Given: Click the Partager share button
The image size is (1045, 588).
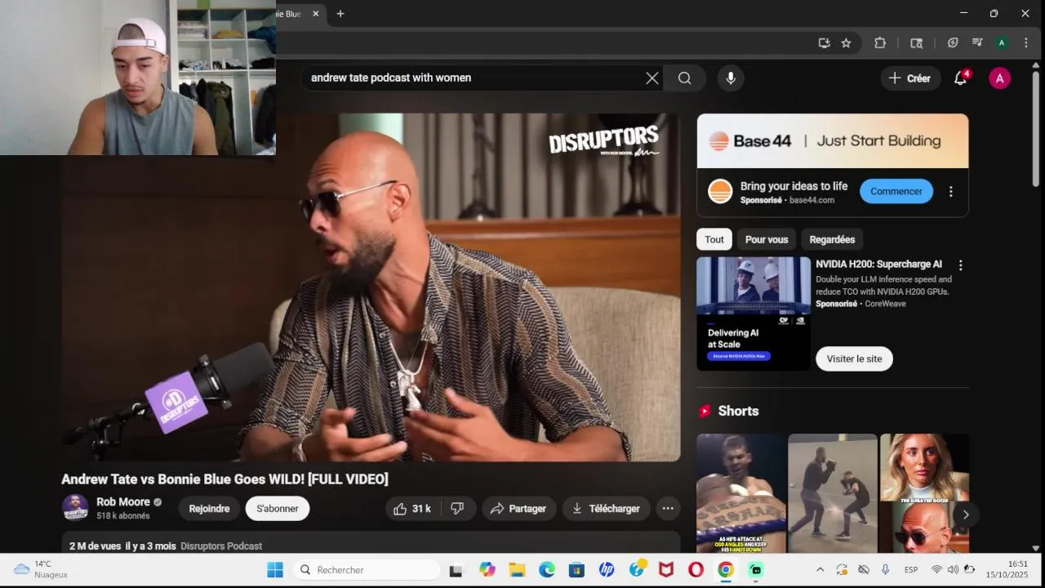Looking at the screenshot, I should click(x=518, y=509).
